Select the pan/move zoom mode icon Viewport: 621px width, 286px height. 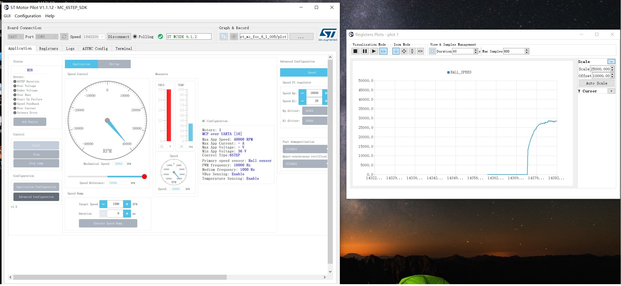404,51
